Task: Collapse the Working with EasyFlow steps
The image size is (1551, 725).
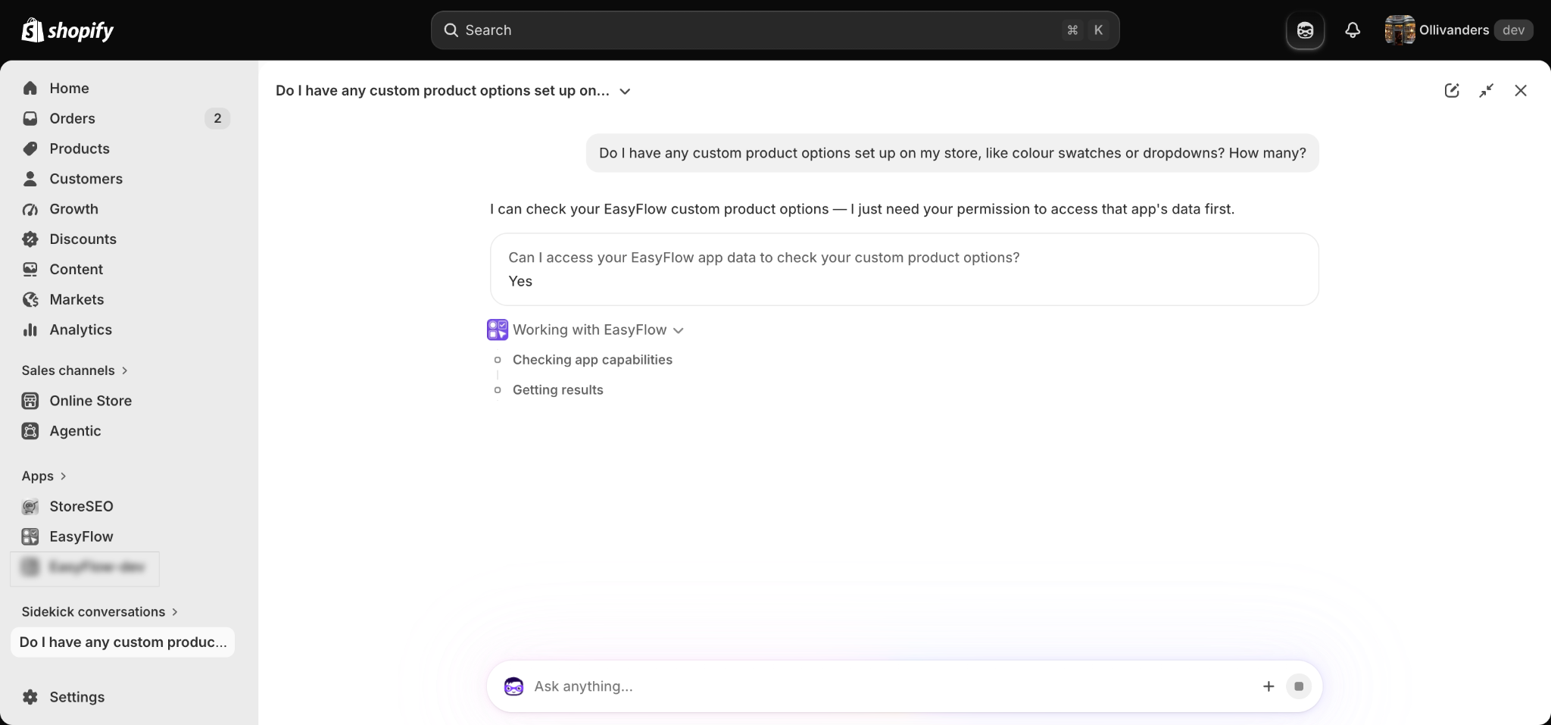Action: point(679,330)
